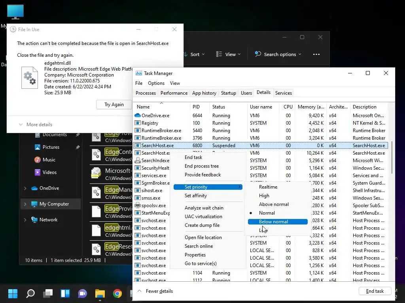405x303 pixels.
Task: Collapse Task Manager with Fewer details
Action: 155,291
